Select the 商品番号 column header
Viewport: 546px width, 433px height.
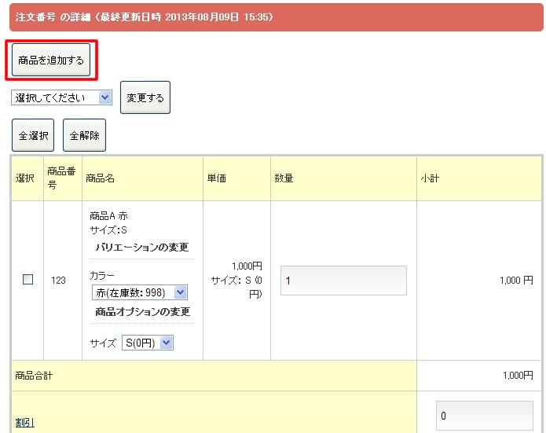[x=61, y=178]
